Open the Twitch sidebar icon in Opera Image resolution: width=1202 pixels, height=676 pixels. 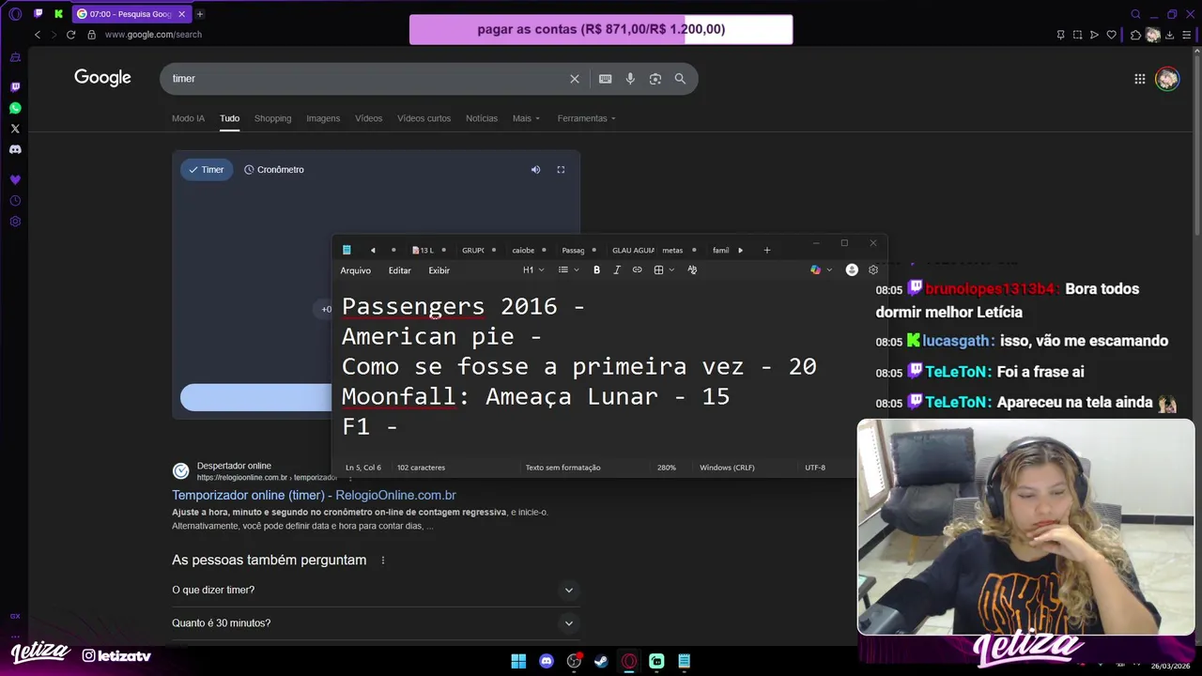click(15, 87)
